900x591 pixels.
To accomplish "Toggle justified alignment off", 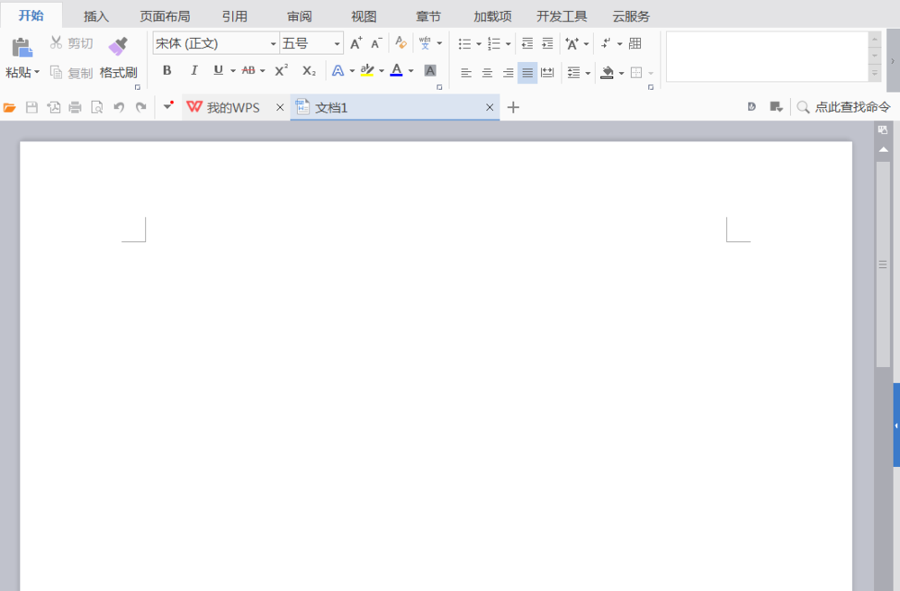I will [526, 73].
